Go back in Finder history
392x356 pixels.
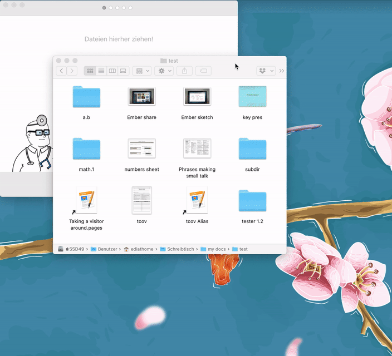point(61,71)
